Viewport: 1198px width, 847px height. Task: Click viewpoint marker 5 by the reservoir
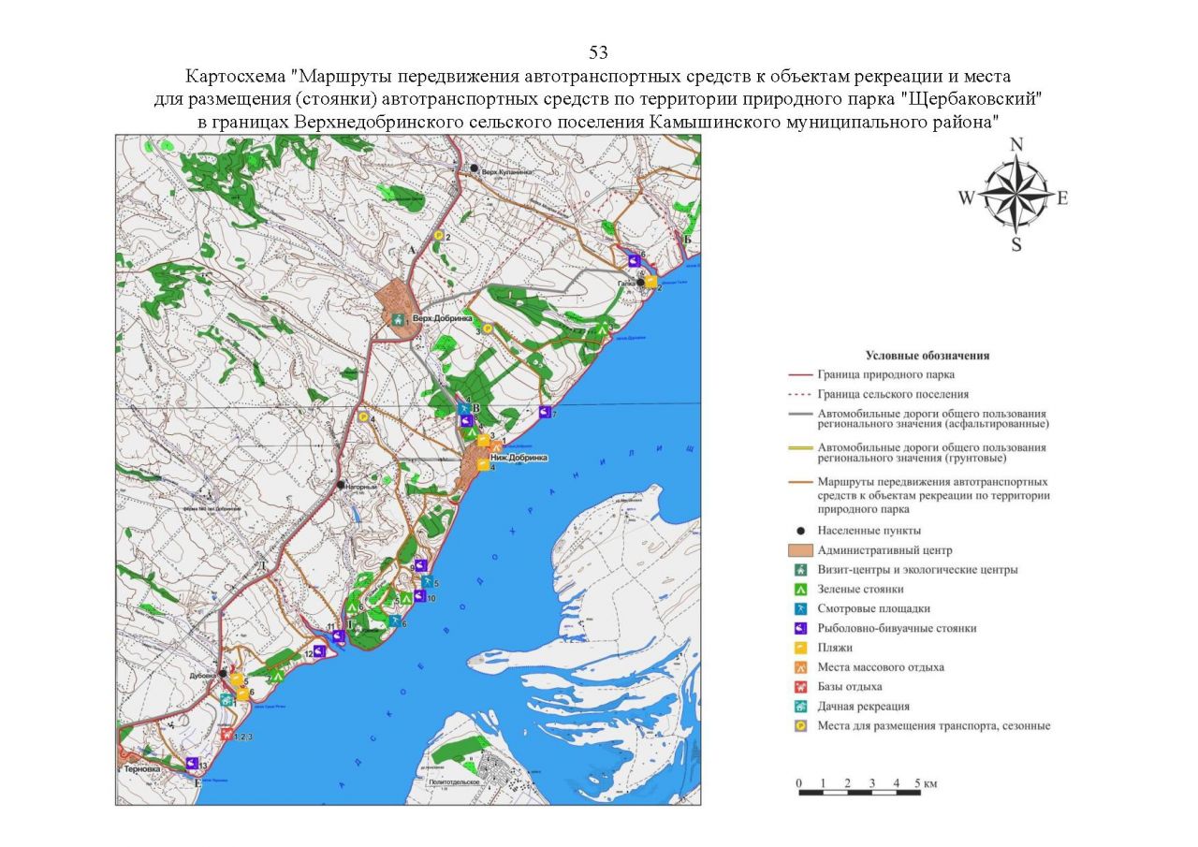[x=426, y=582]
